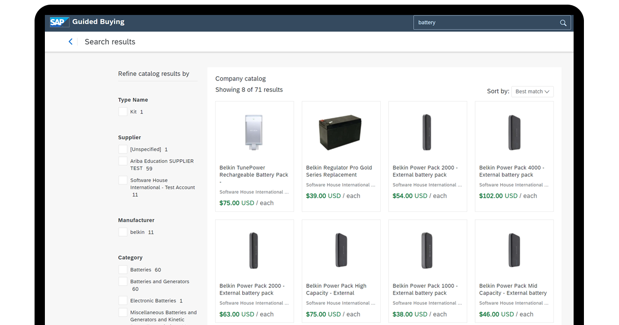Click Refine catalog results by heading

154,74
